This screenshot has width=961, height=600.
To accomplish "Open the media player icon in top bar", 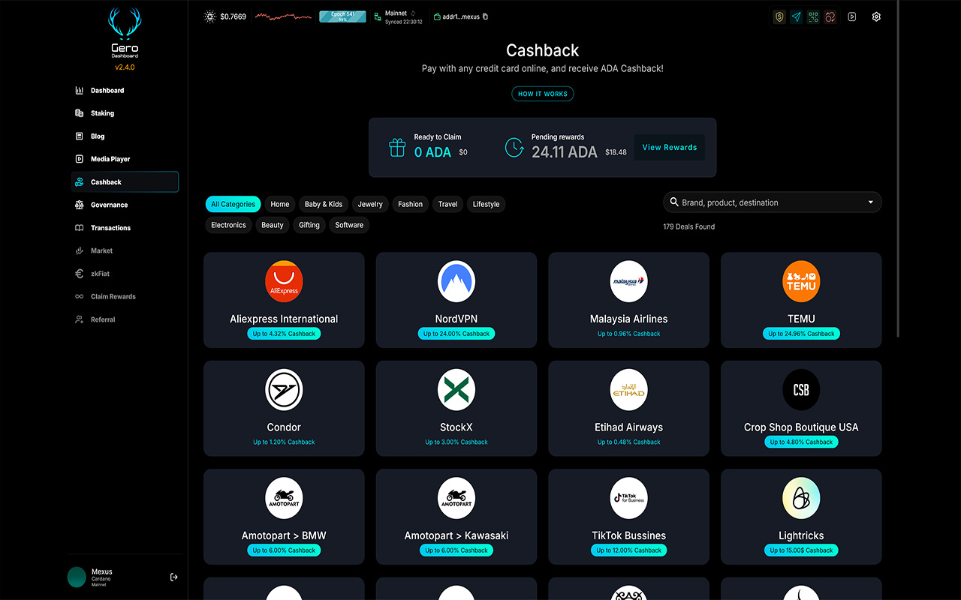I will tap(852, 16).
